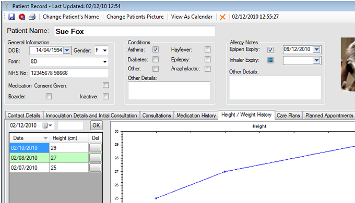Select the 02/08/2010 date cell
Screen dimensions: 355x203
tap(29, 158)
